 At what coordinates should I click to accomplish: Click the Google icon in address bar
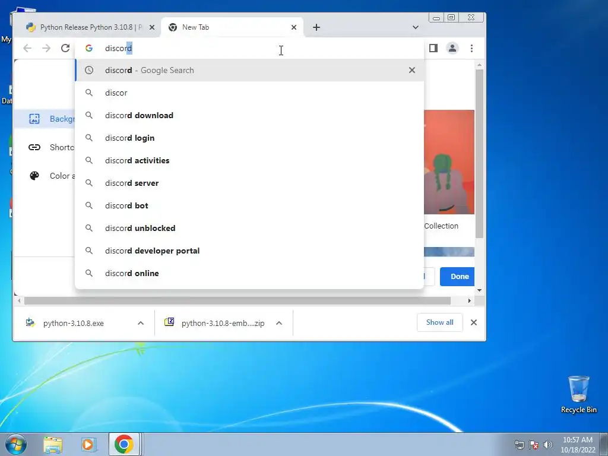coord(89,48)
